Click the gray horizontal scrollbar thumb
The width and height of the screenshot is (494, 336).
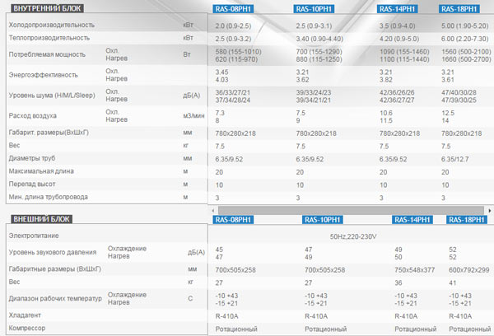(x=351, y=210)
